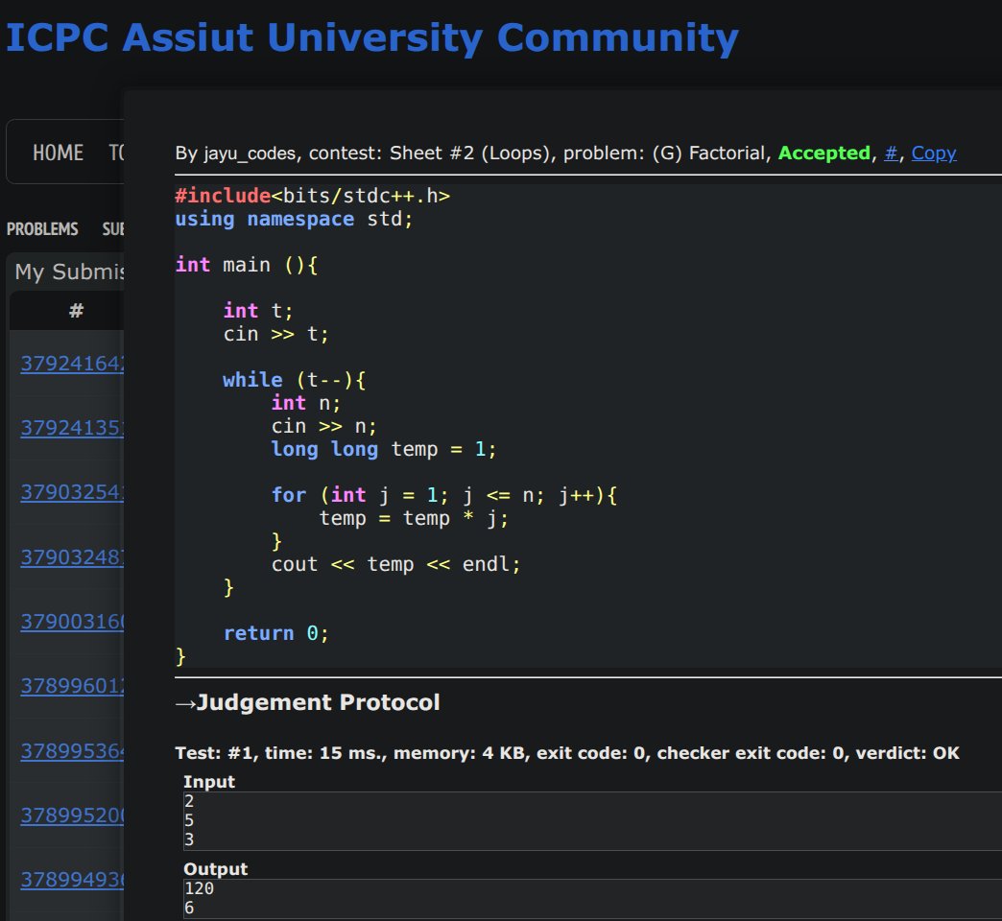The image size is (1002, 921).
Task: Click the 'long long temp = 1;' line
Action: (383, 449)
